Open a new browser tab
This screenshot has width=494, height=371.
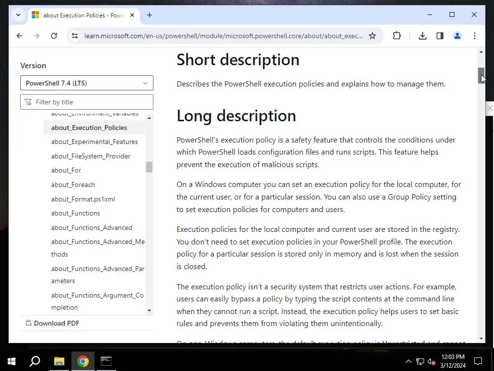pyautogui.click(x=150, y=15)
